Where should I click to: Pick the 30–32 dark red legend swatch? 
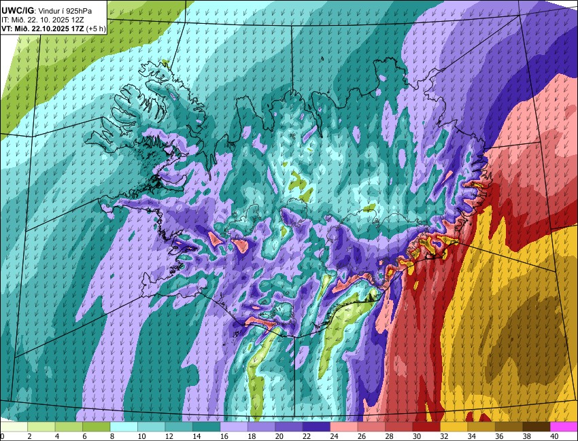point(426,427)
